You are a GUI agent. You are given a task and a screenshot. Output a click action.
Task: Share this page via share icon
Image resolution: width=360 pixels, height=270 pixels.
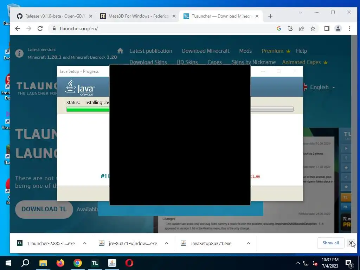click(301, 28)
